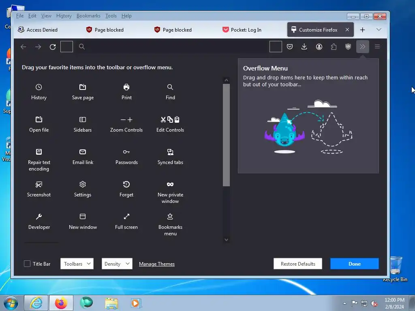
Task: Click the scrollbar down arrow in items list
Action: (x=226, y=240)
